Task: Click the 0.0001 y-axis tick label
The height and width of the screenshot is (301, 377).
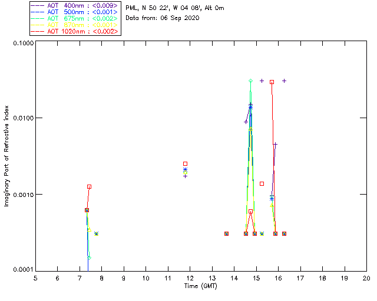Action: click(24, 270)
